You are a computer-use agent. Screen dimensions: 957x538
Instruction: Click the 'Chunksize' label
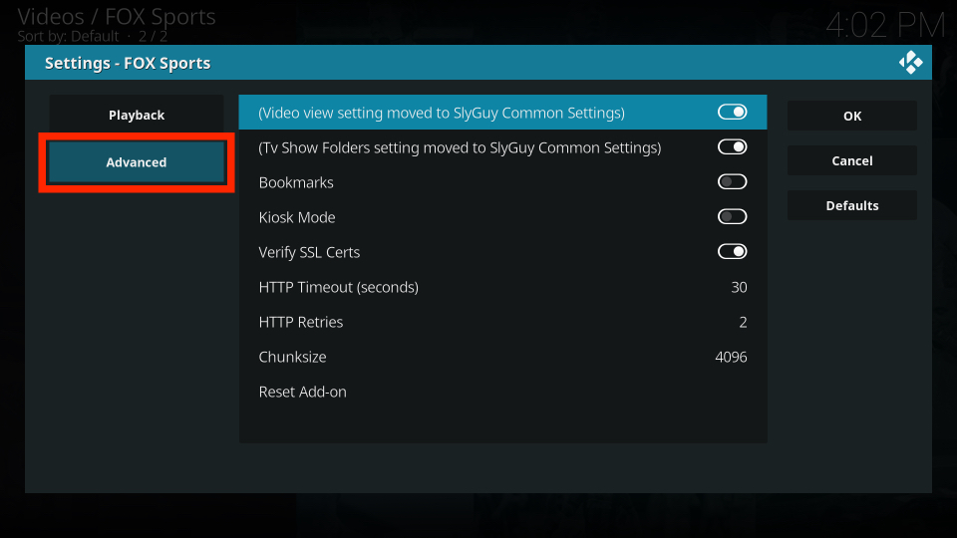(x=292, y=357)
